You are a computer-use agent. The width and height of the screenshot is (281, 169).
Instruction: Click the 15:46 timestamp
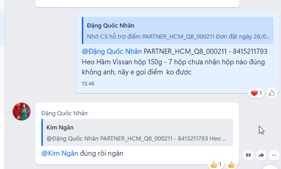tap(88, 84)
